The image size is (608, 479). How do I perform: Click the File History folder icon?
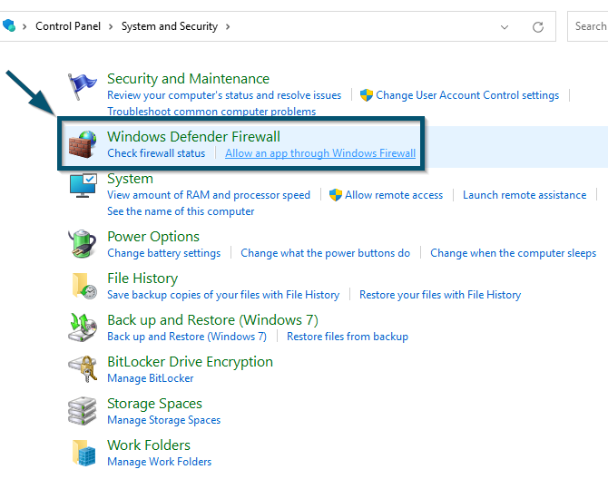(x=84, y=286)
